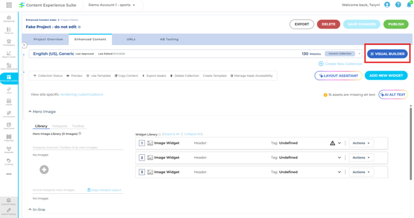Open eCatalog in the sidebar
This screenshot has width=414, height=218.
point(9,162)
